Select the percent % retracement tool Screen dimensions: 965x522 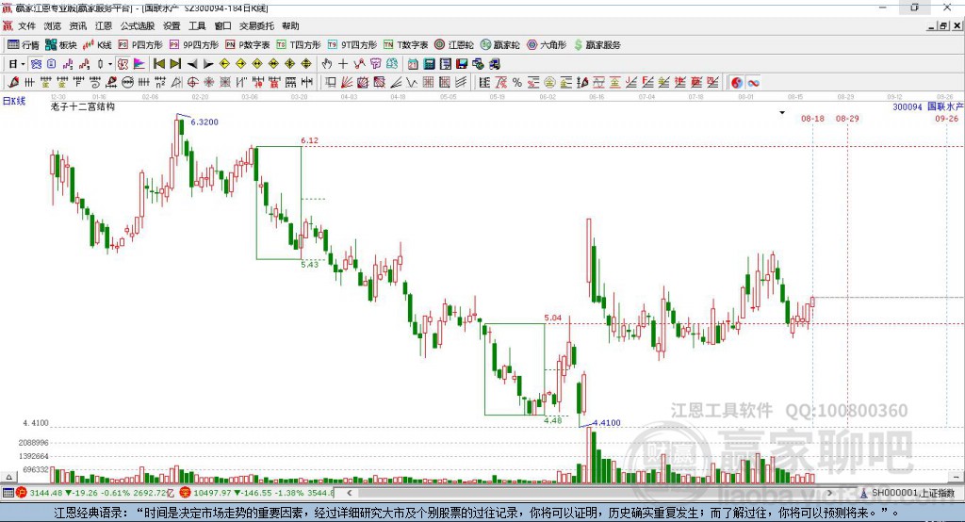517,83
